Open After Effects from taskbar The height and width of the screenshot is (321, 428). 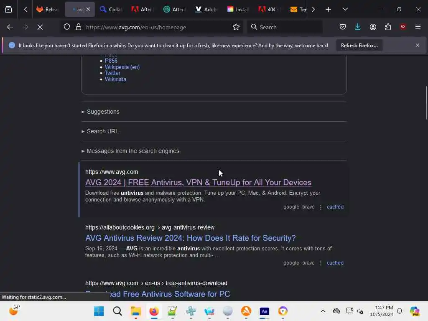[264, 311]
